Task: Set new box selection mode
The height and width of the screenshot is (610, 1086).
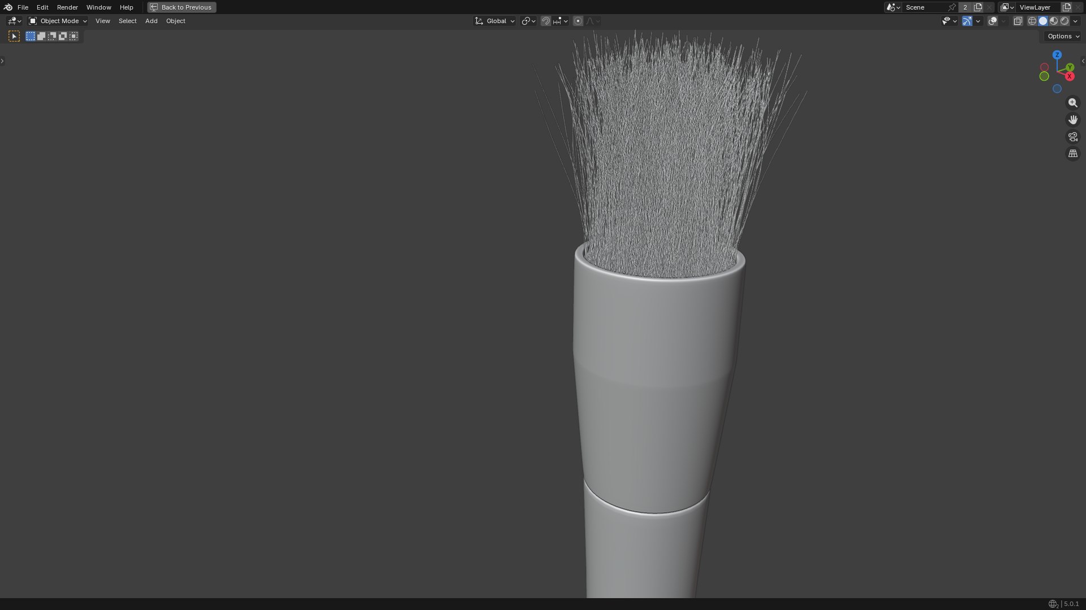Action: pos(31,36)
